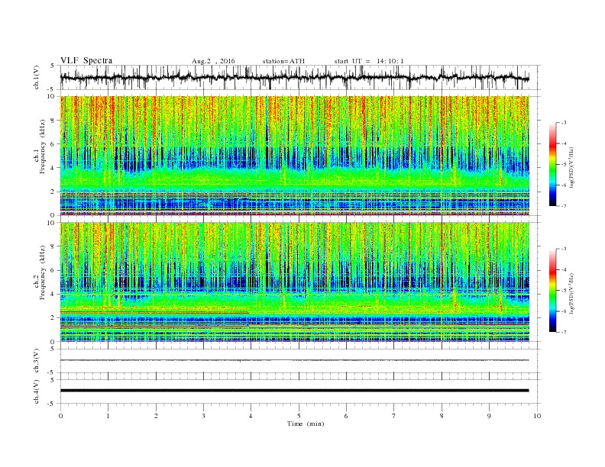Select the date text "Aug.2 , 2016"

pos(213,61)
